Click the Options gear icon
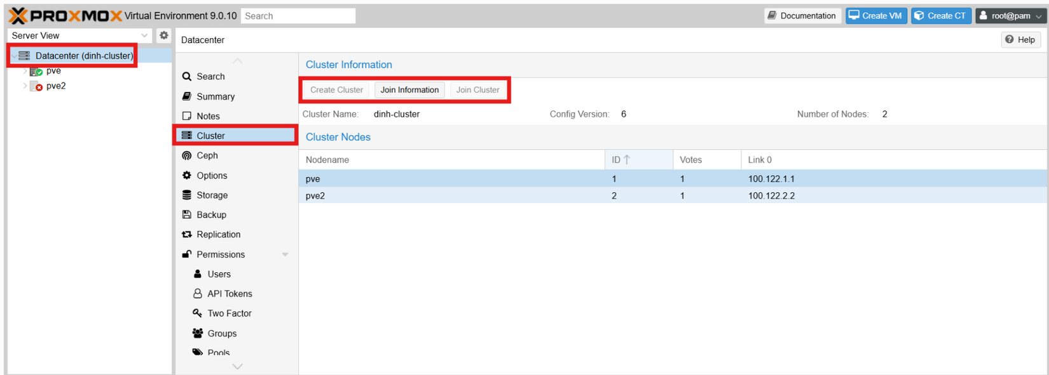 187,175
